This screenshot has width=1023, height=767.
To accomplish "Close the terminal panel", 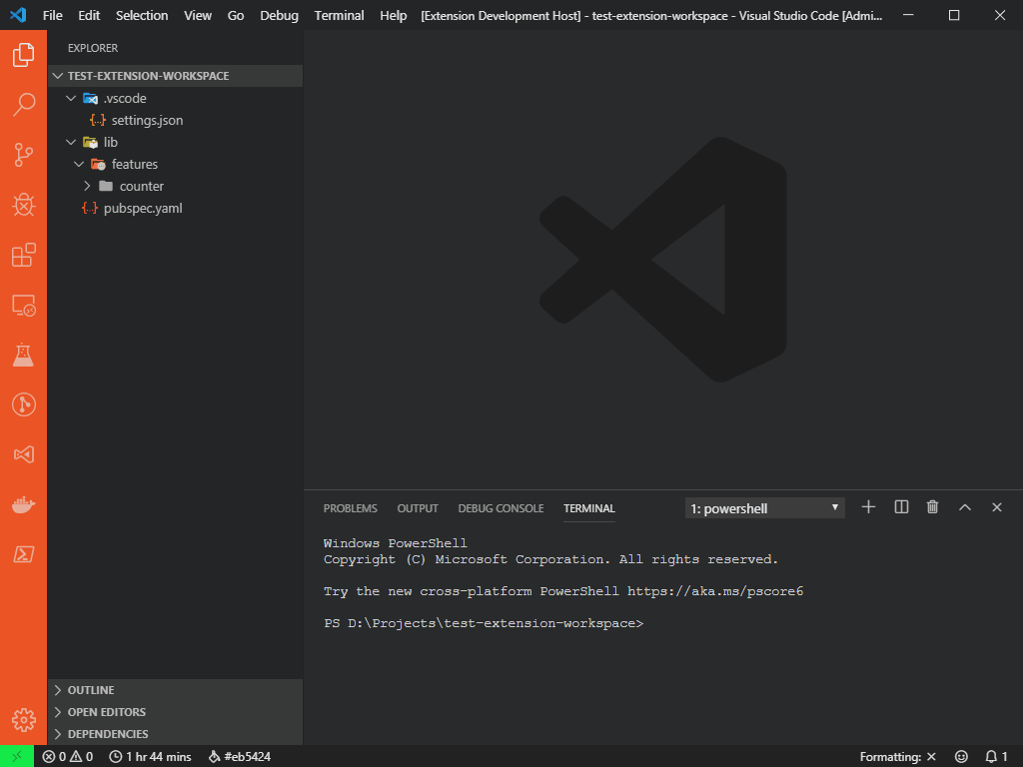I will tap(997, 507).
